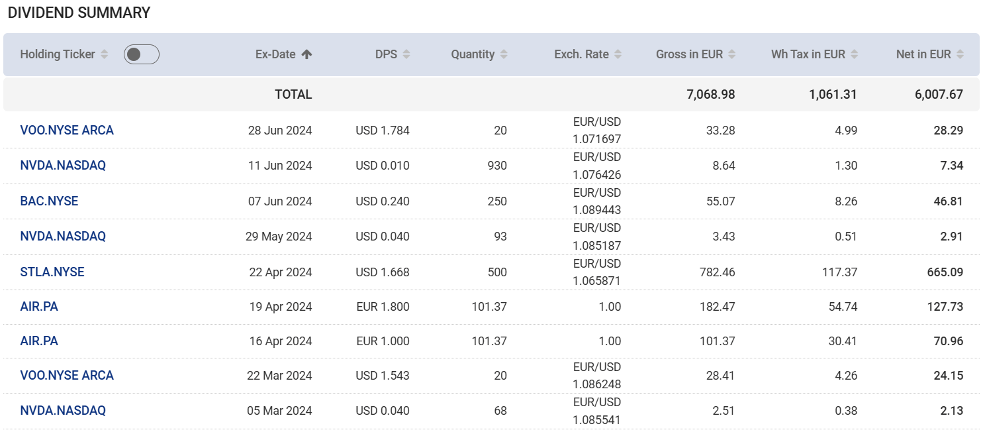This screenshot has width=983, height=432.
Task: Open AIR.PA link dated 19 Apr 2024
Action: coord(39,307)
